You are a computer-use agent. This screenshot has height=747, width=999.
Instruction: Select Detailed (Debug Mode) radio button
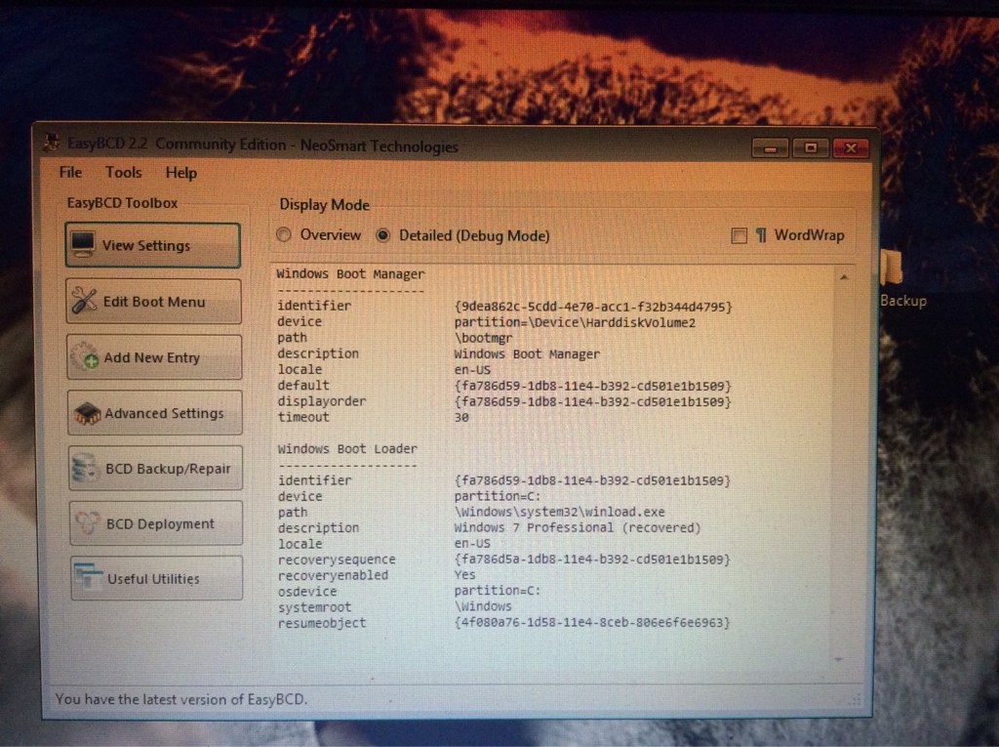point(383,235)
